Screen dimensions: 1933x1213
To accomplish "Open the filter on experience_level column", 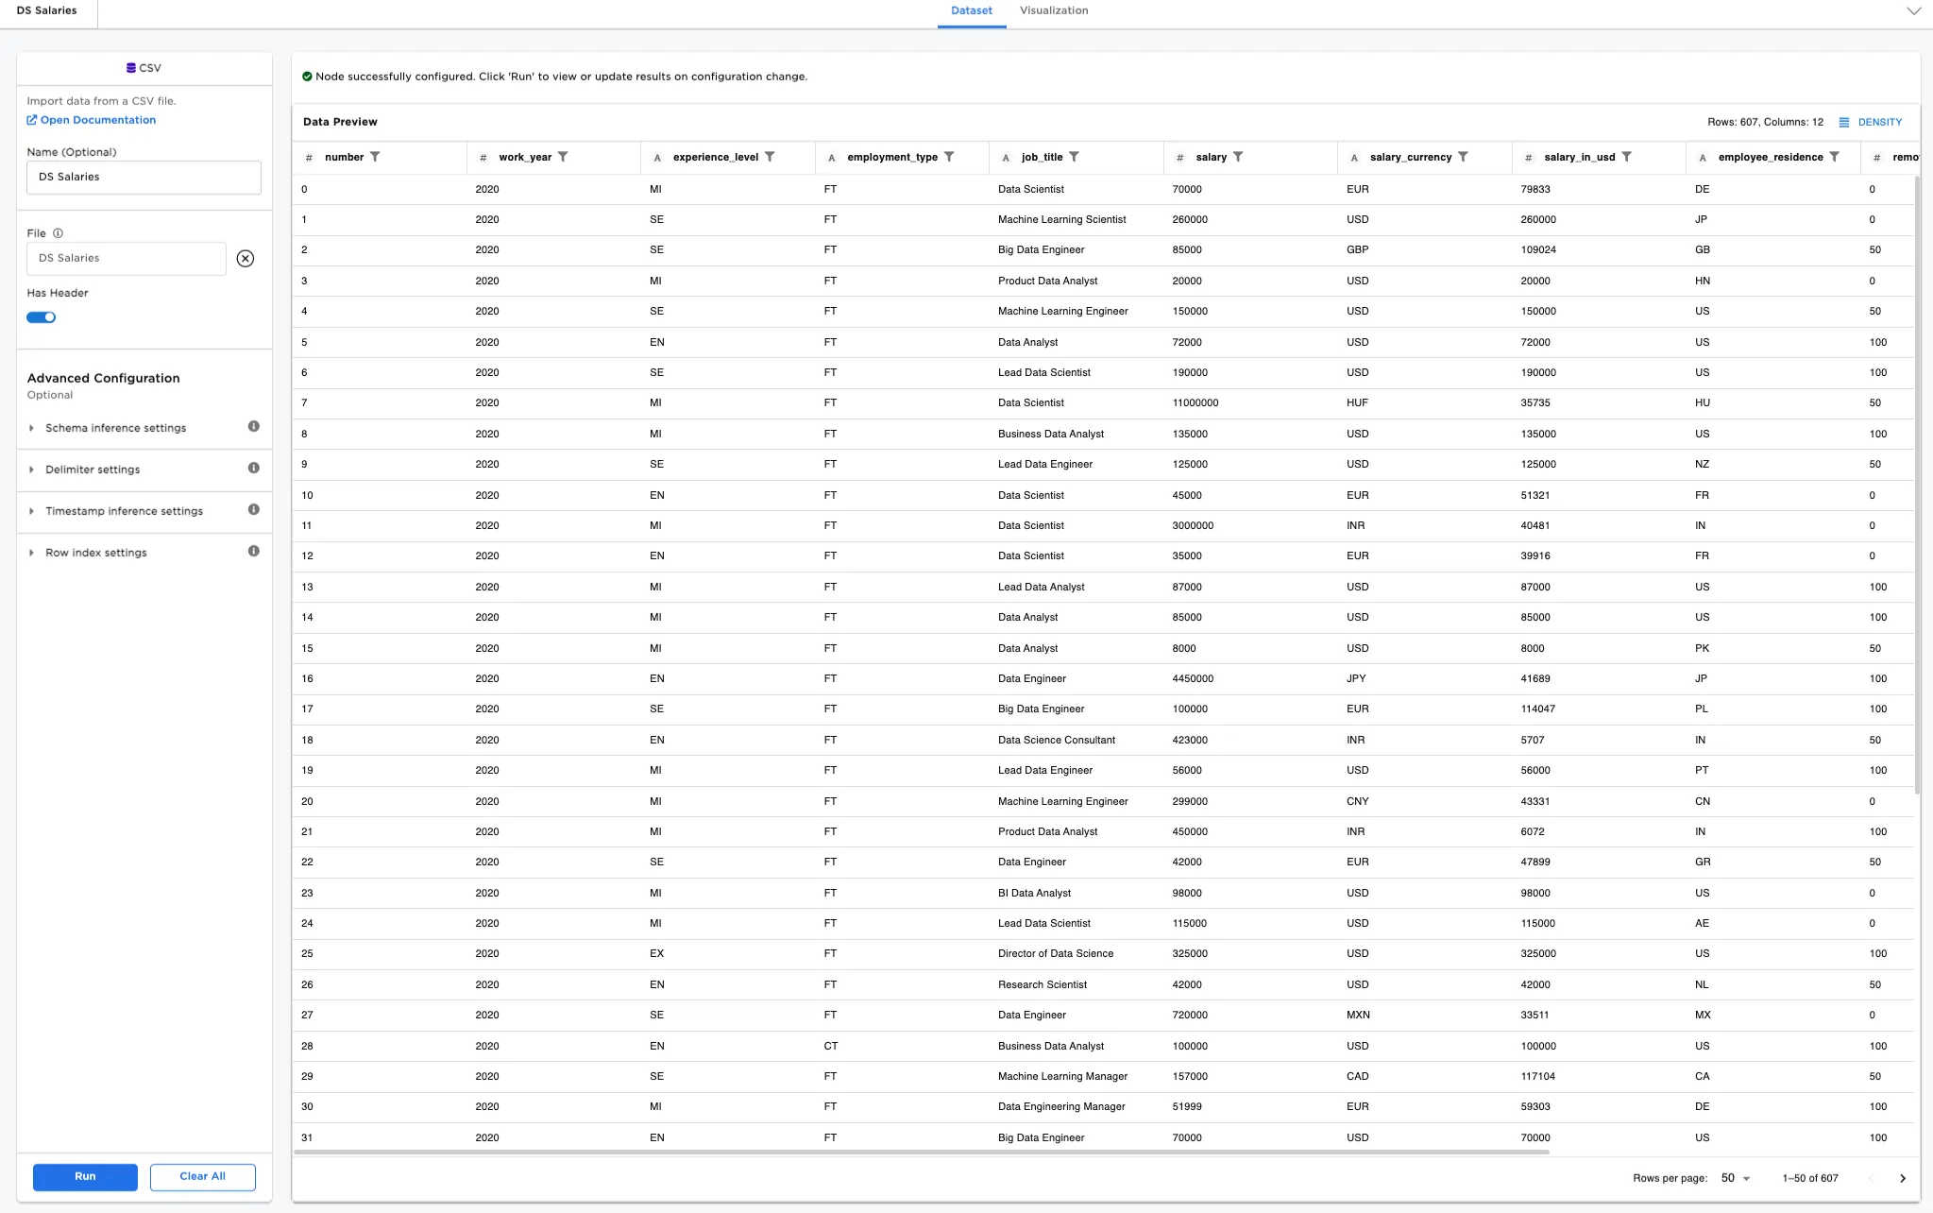I will coord(772,157).
